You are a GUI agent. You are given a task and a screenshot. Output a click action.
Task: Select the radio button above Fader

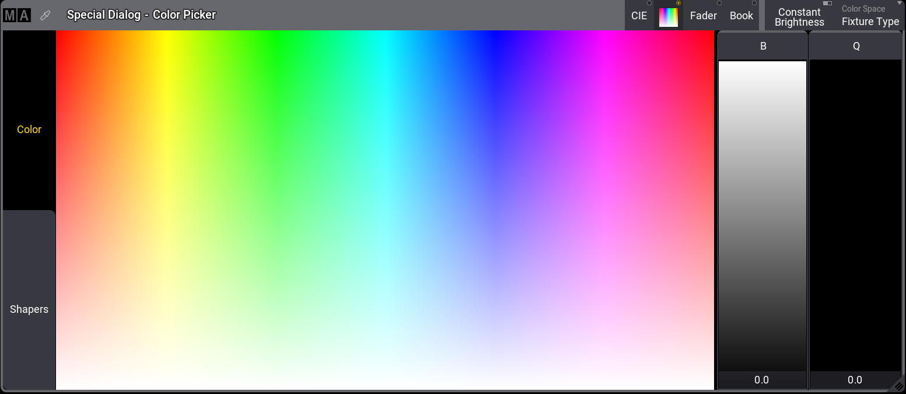[x=719, y=4]
